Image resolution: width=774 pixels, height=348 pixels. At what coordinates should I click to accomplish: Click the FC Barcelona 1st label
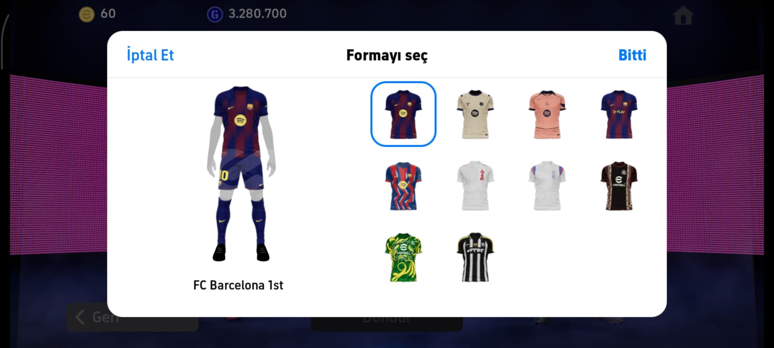[238, 285]
